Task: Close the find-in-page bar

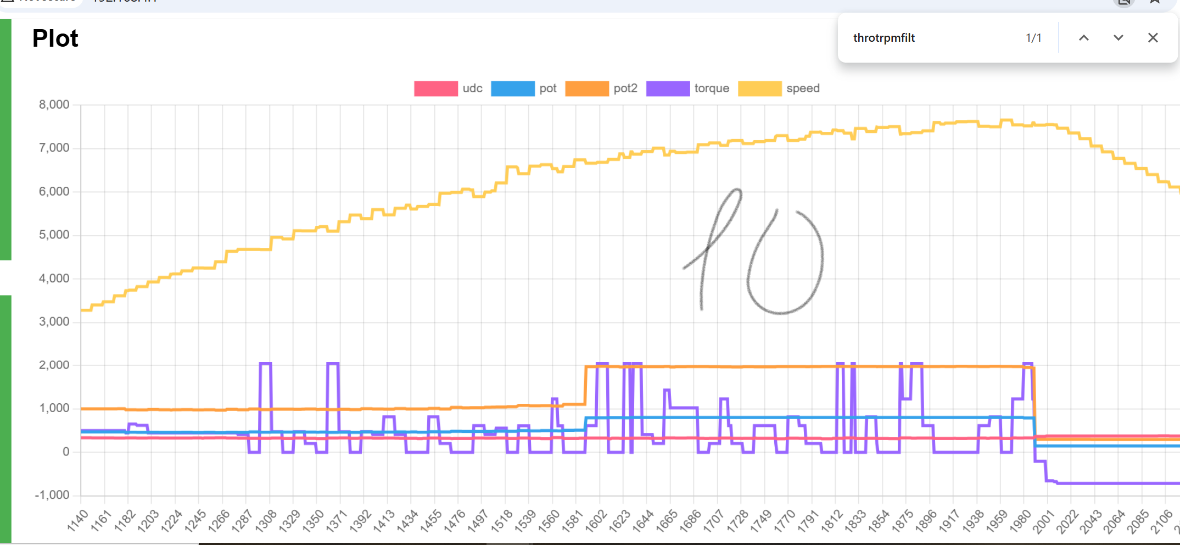Action: coord(1153,38)
